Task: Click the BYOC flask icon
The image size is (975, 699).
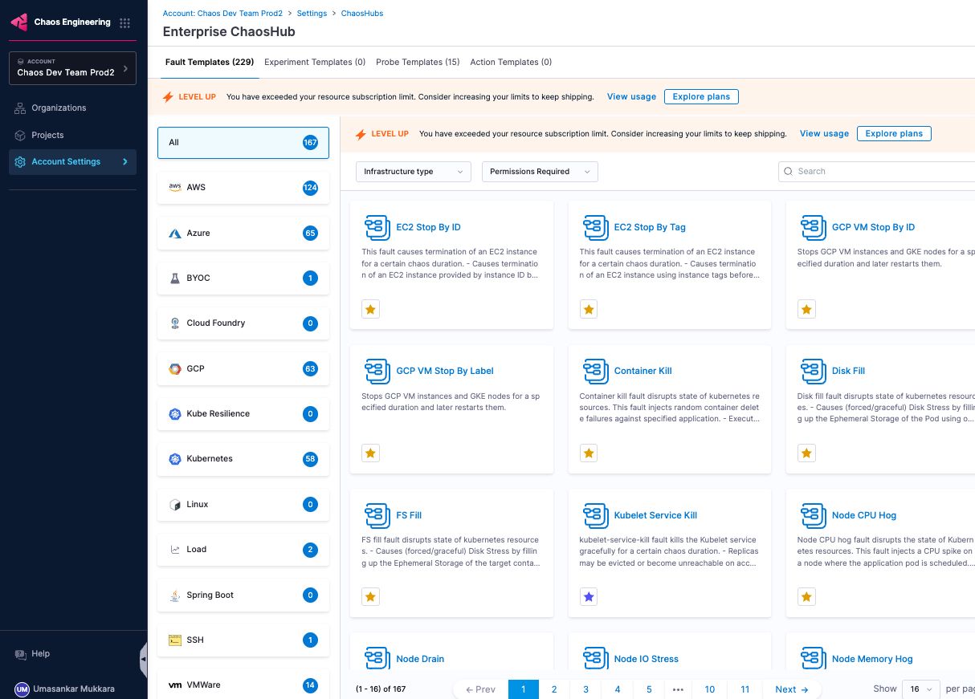Action: pos(175,278)
